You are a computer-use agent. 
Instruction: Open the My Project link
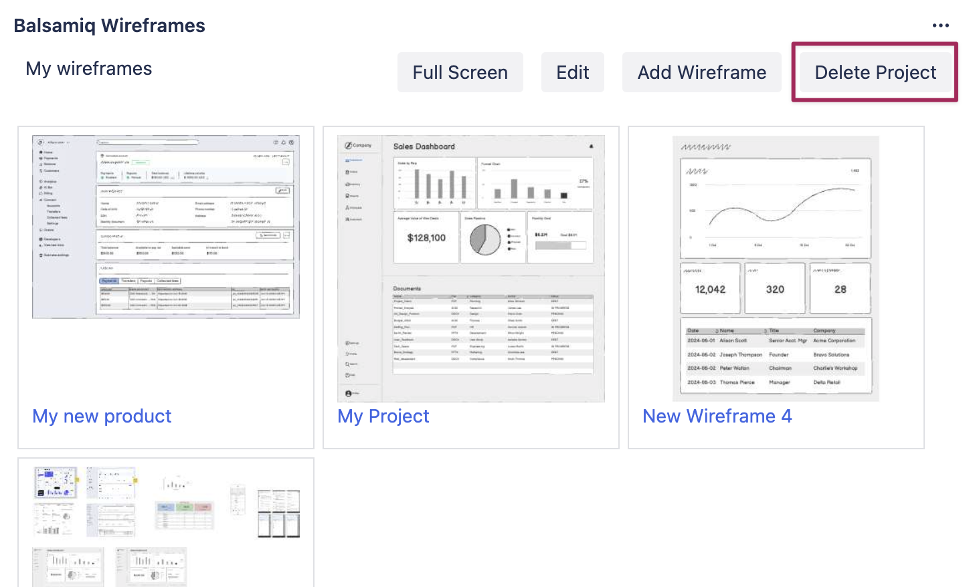(383, 416)
